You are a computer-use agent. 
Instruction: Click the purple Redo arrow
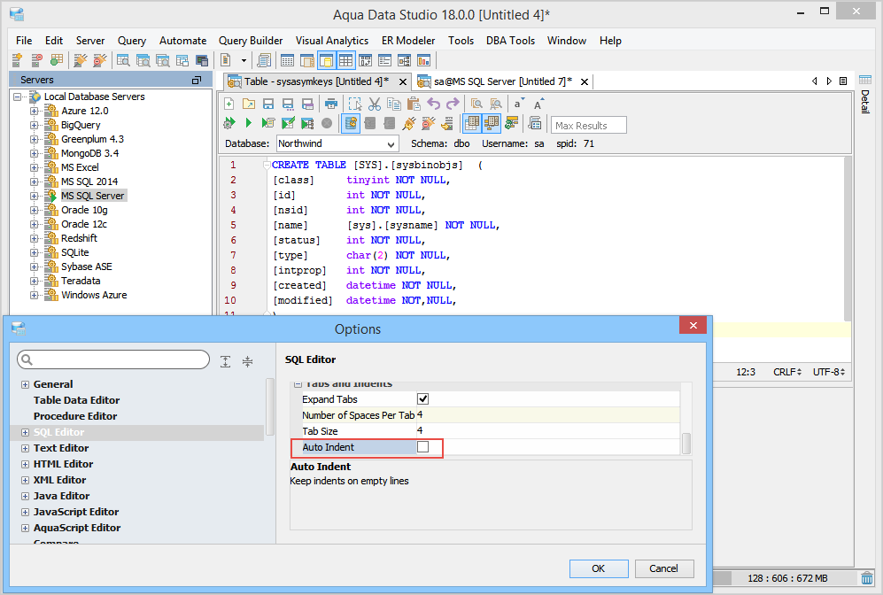pos(453,104)
